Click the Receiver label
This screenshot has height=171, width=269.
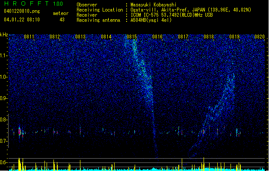point(87,15)
